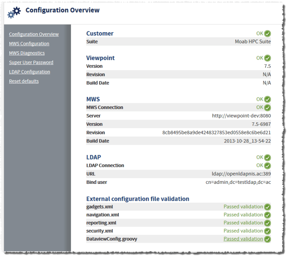The image size is (289, 259).
Task: Click the OK status text for Viewpoint
Action: [x=260, y=58]
